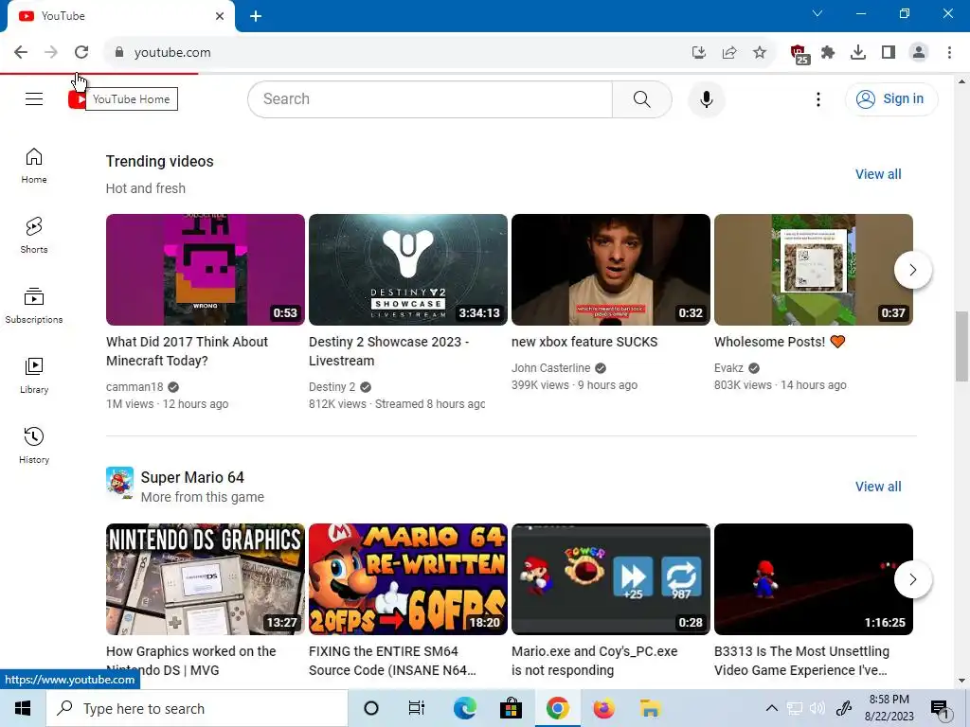Click title 'What Did 2017 Think About Minecraft Today?'
The width and height of the screenshot is (970, 727).
click(x=187, y=351)
